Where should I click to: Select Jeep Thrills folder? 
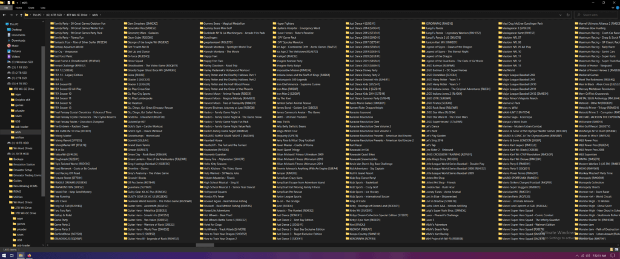click(282, 122)
